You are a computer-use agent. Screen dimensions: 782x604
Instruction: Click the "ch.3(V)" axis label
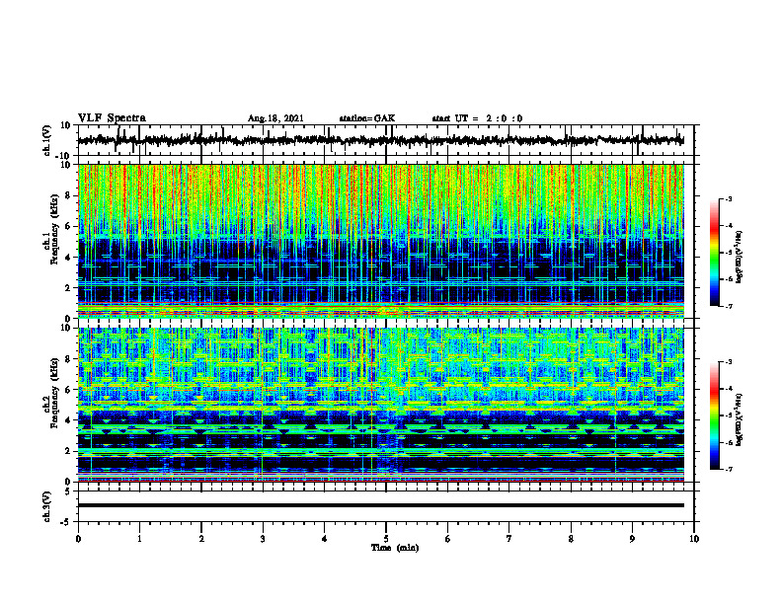(47, 506)
